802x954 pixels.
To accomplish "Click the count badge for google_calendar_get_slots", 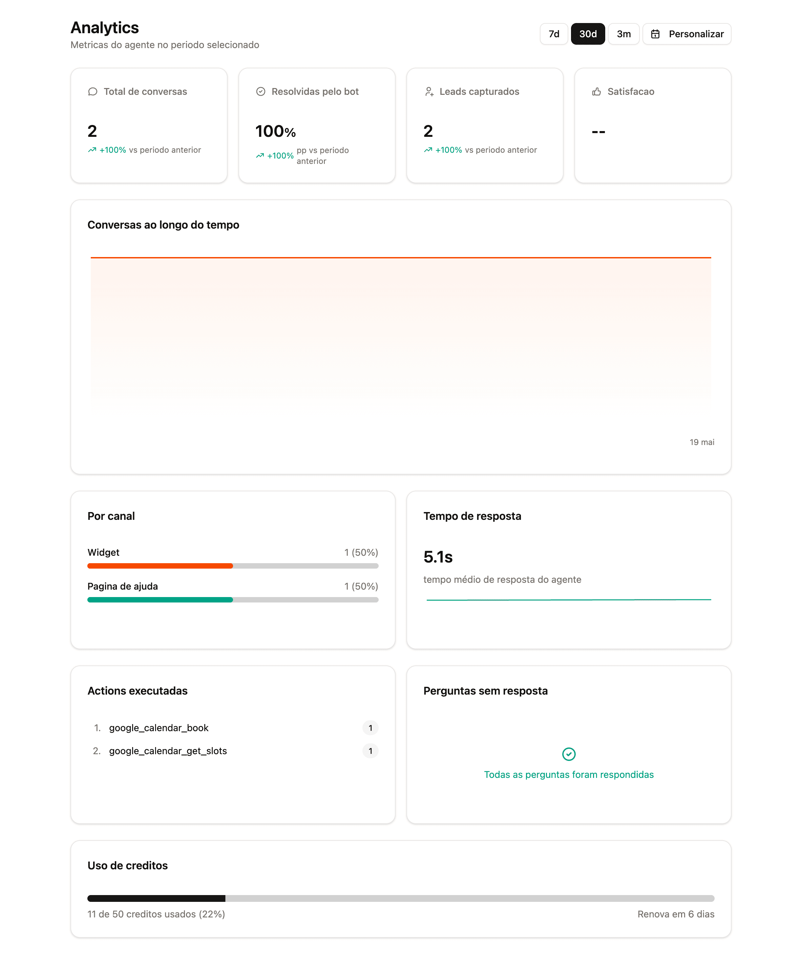I will (x=371, y=751).
